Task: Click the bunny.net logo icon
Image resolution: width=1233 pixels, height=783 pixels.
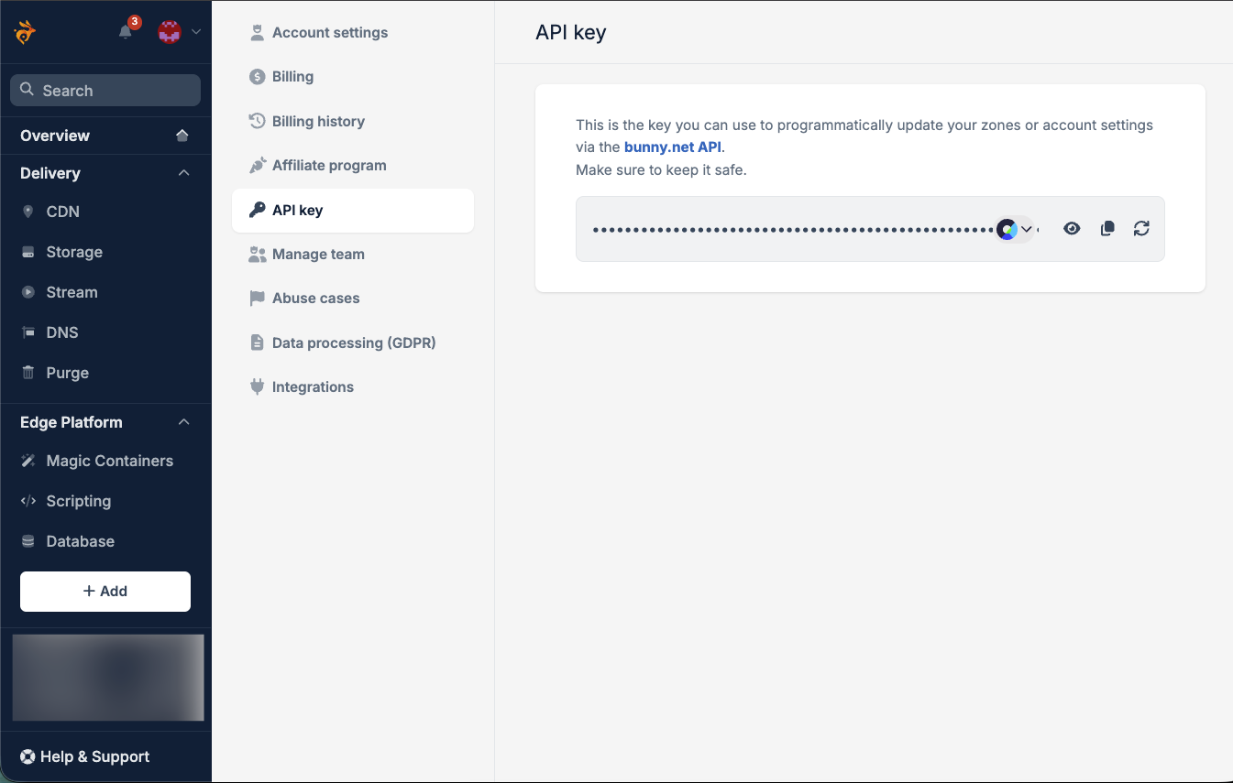Action: (x=26, y=32)
